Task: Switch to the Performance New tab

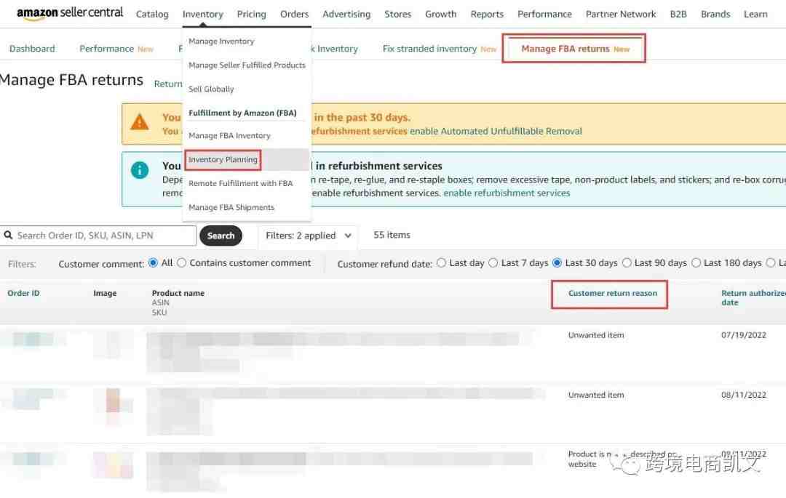Action: [x=116, y=49]
